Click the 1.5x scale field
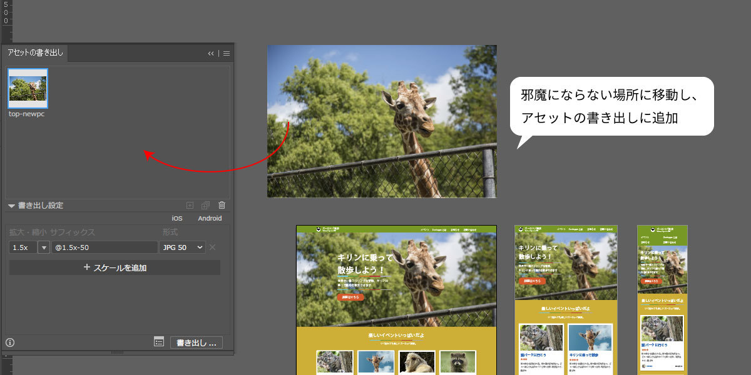 [x=23, y=247]
